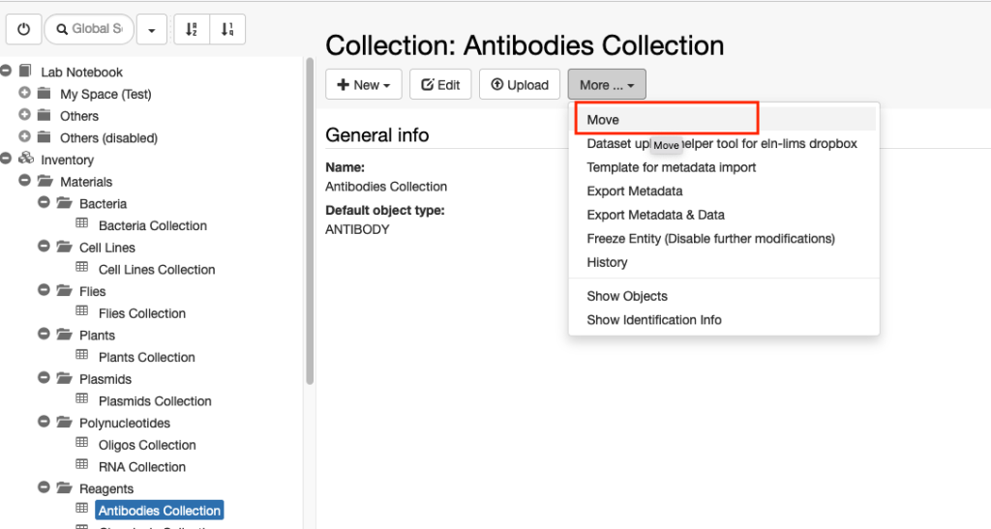
Task: Click the Upload button
Action: coord(520,84)
